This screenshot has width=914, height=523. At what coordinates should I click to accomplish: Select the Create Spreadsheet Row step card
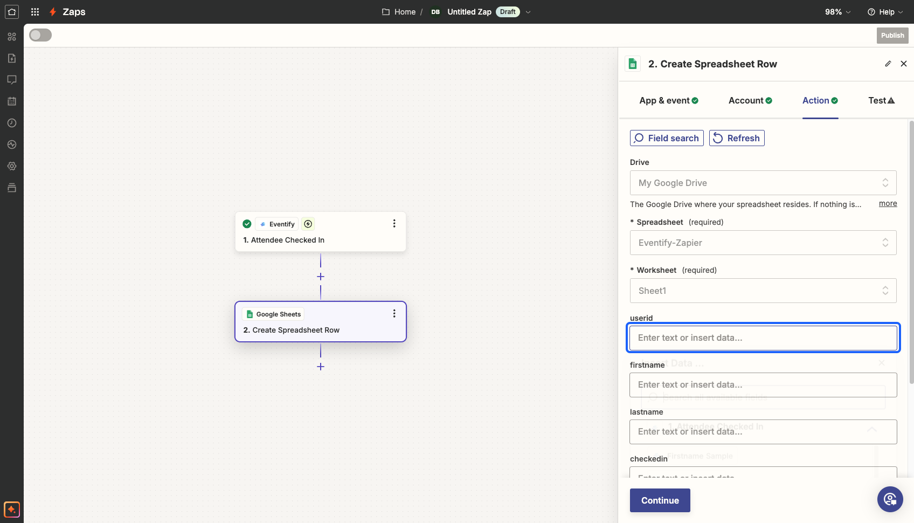click(x=321, y=322)
